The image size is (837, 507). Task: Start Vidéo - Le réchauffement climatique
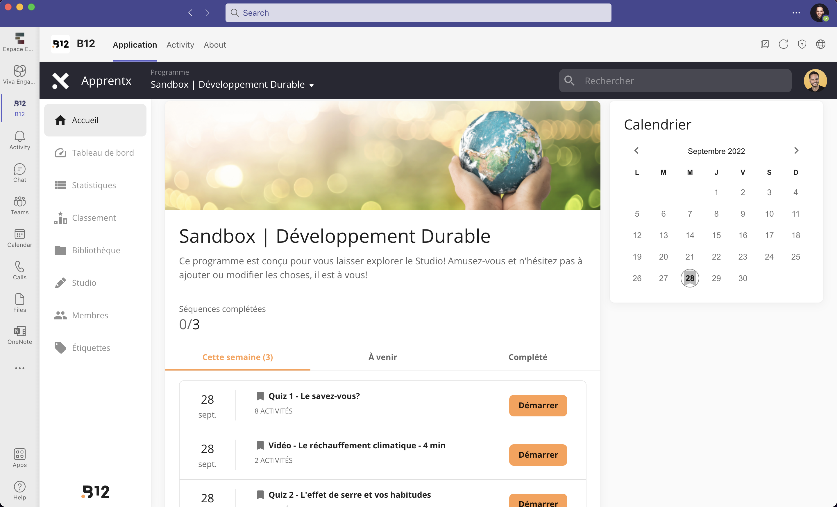point(538,455)
